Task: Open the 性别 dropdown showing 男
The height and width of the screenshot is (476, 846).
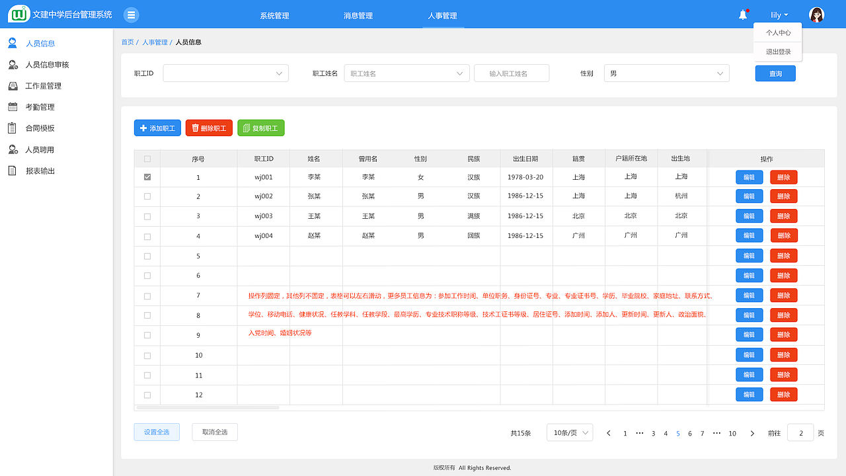Action: pos(667,73)
